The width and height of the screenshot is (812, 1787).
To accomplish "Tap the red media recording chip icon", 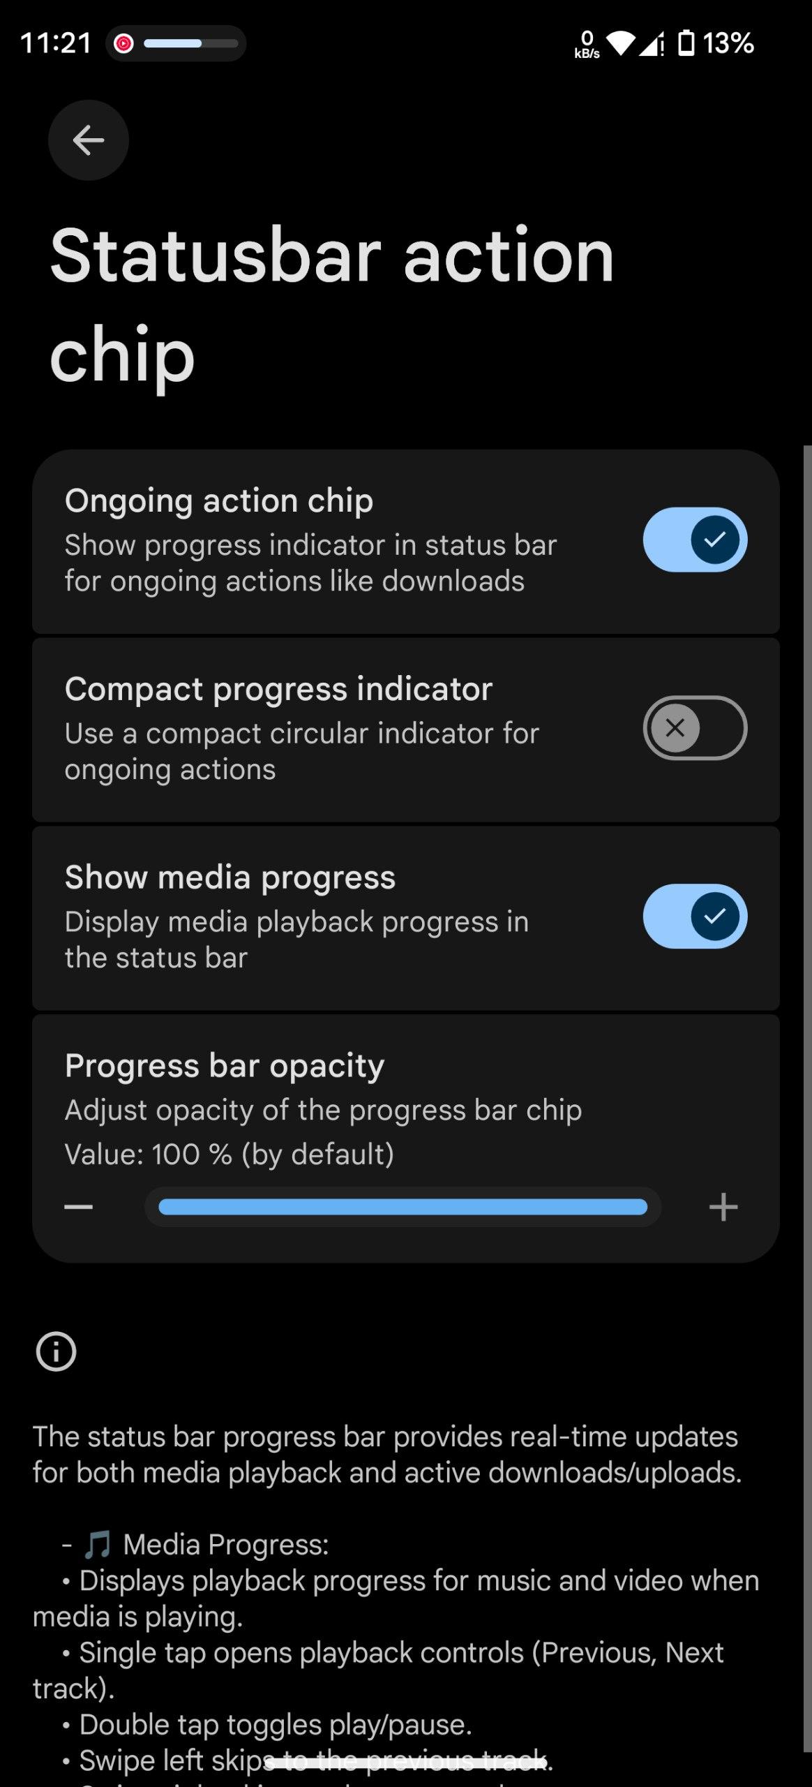I will [x=123, y=43].
